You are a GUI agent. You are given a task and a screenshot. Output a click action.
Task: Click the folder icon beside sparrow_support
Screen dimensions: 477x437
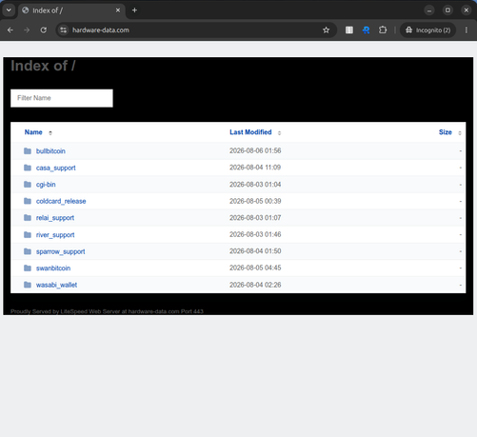point(28,251)
